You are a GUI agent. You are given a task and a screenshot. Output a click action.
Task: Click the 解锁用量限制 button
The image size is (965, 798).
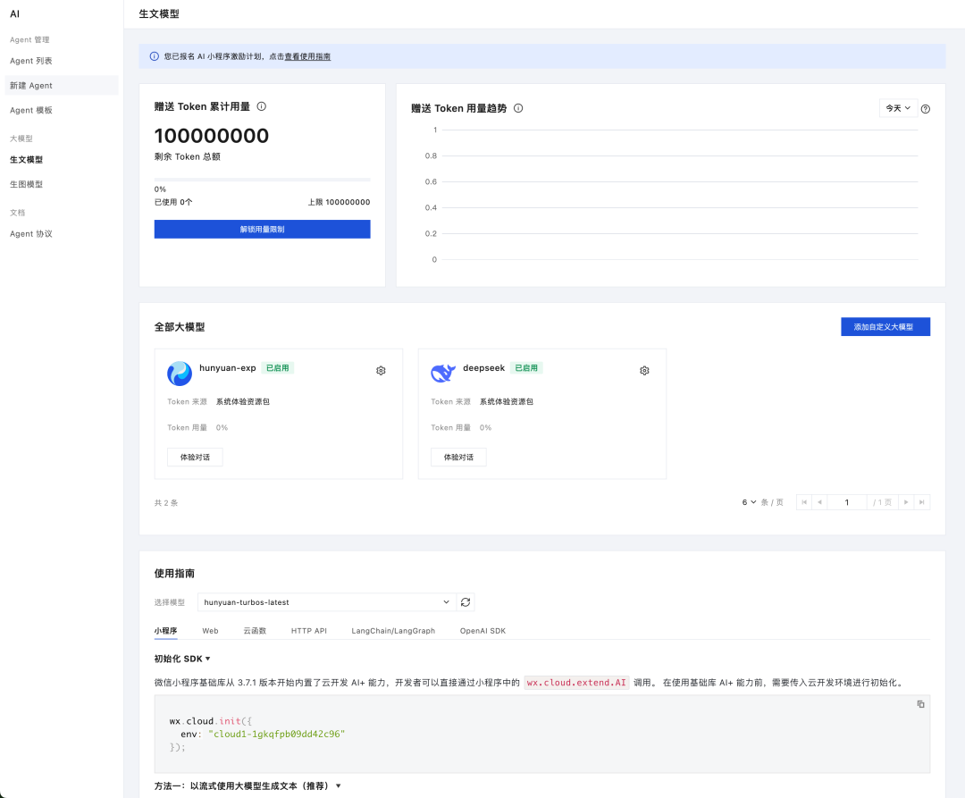262,229
